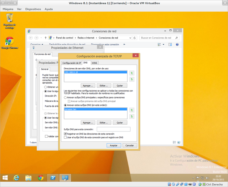Viewport: 228px width, 187px height.
Task: Show hidden tray icons arrow
Action: (x=193, y=178)
